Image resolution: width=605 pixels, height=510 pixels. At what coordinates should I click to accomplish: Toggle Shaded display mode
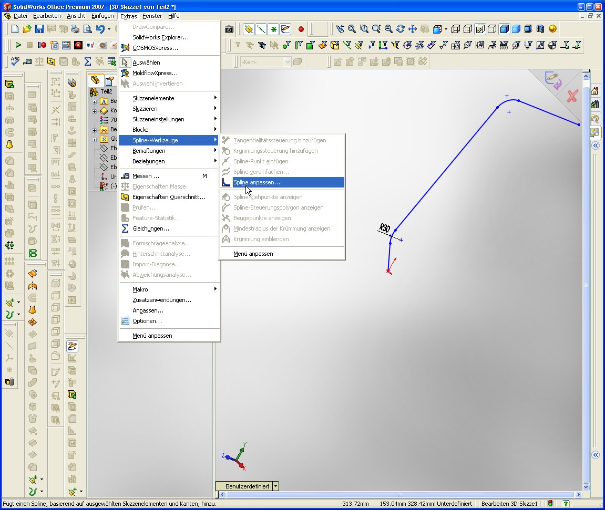[x=516, y=29]
